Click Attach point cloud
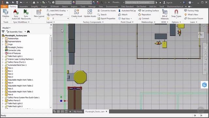Viewport: 209px width, 118px height. pos(123,14)
